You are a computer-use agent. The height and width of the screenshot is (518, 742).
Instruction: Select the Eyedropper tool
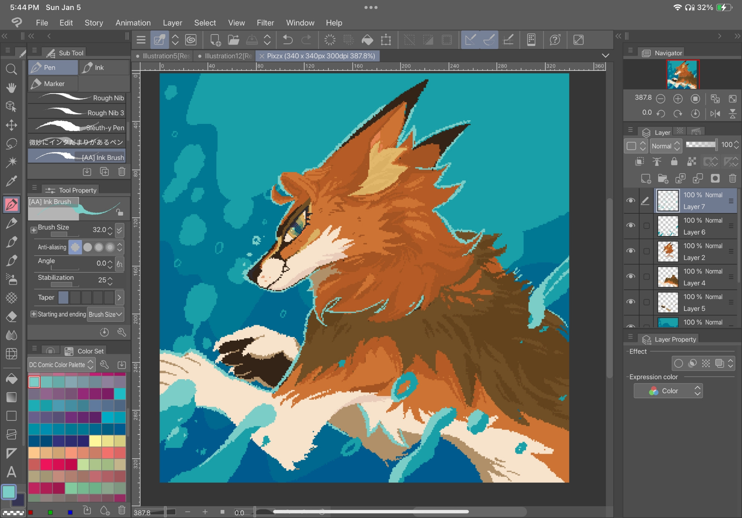click(12, 181)
